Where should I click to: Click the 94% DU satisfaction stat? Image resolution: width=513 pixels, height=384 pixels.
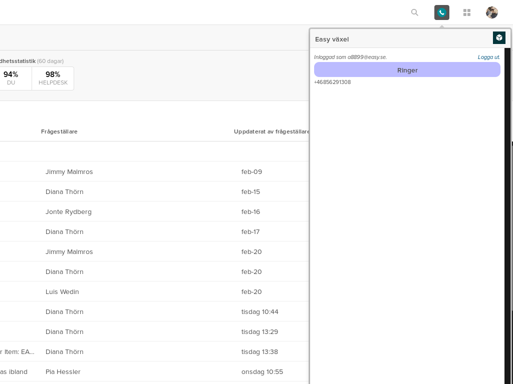[11, 78]
